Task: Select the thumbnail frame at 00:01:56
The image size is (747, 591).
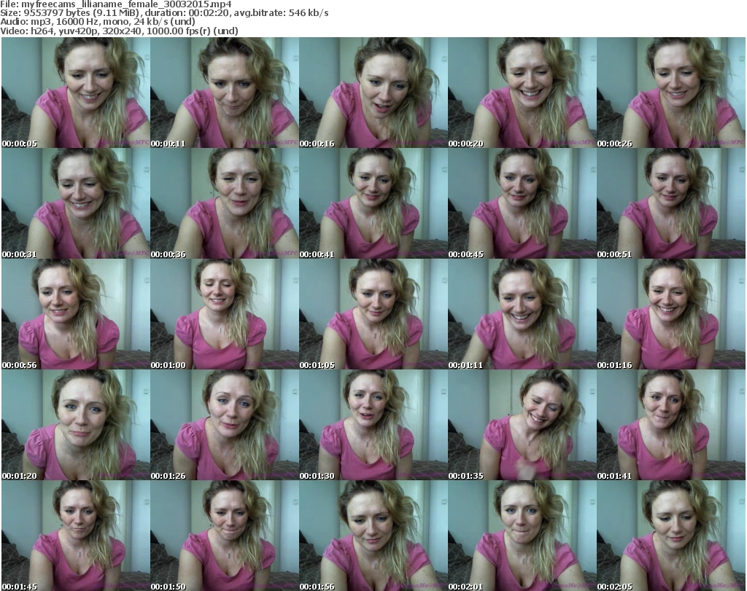Action: [373, 536]
